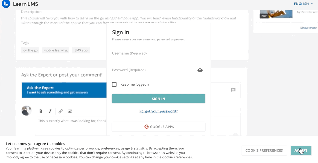
Task: Click the Google G icon
Action: pyautogui.click(x=147, y=126)
